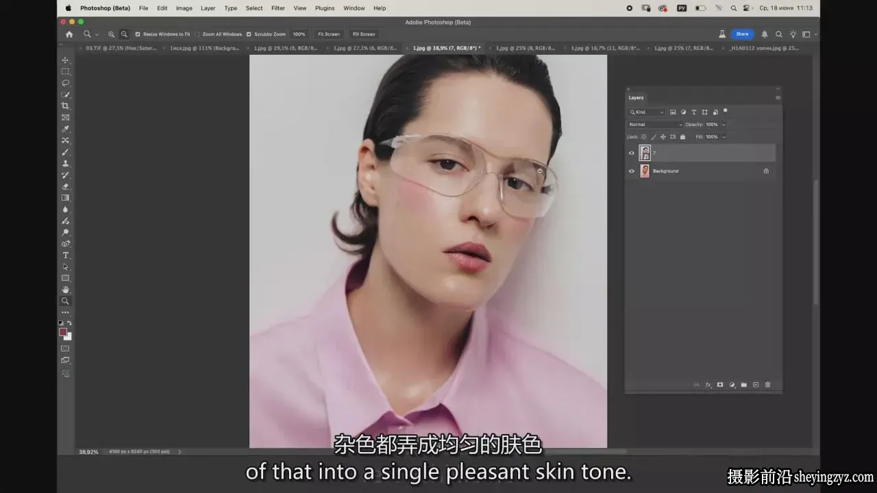
Task: Expand the Opacity slider dropdown arrow
Action: [724, 125]
